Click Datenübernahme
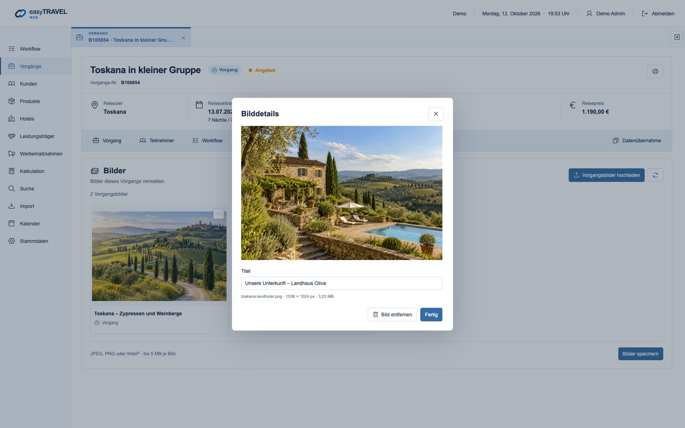The image size is (685, 428). coord(637,141)
